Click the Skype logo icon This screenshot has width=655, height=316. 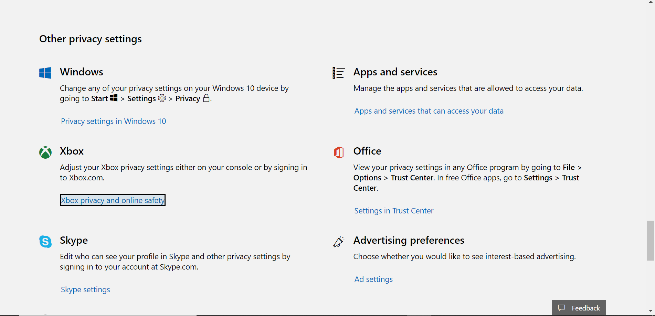click(45, 241)
